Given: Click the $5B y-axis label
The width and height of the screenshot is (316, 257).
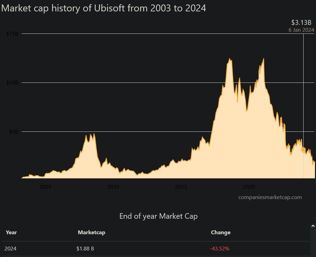Looking at the screenshot, I should pyautogui.click(x=13, y=131).
